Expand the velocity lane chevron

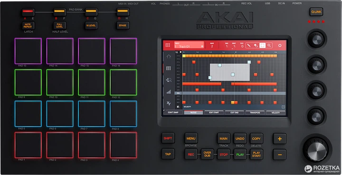coord(283,107)
